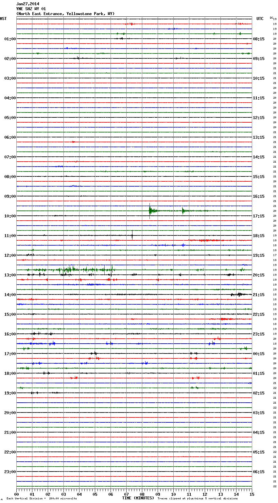
Task: Select the 20:00 MST hour label
Action: click(x=10, y=413)
